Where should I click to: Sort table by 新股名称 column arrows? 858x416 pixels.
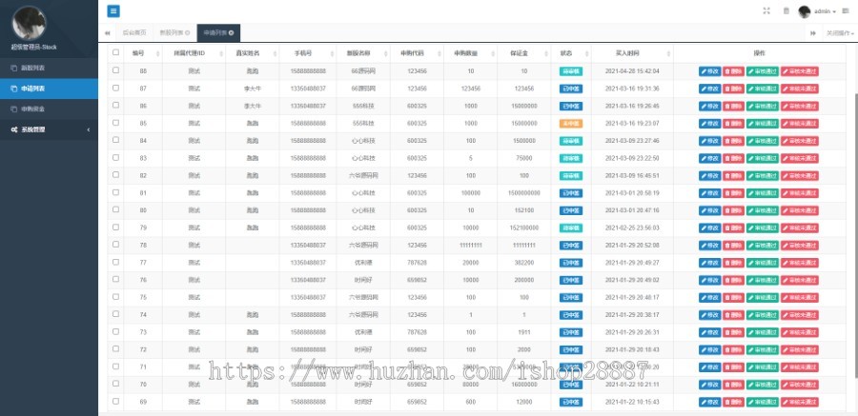386,53
